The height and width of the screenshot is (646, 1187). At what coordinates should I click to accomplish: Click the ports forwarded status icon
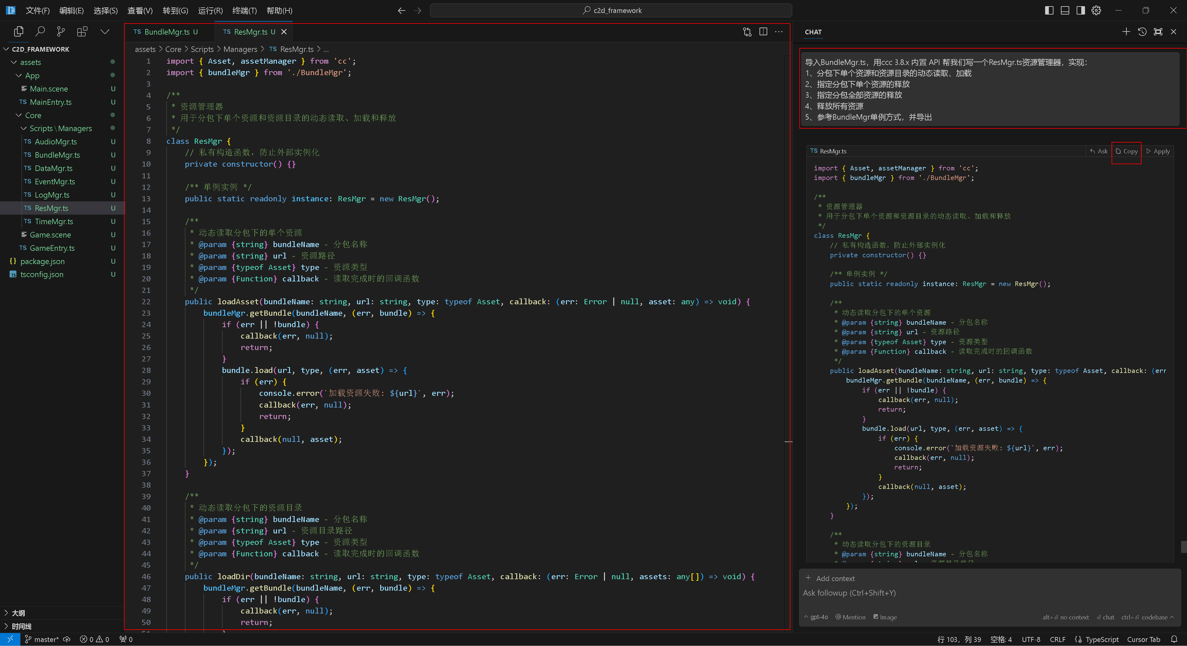(x=126, y=640)
